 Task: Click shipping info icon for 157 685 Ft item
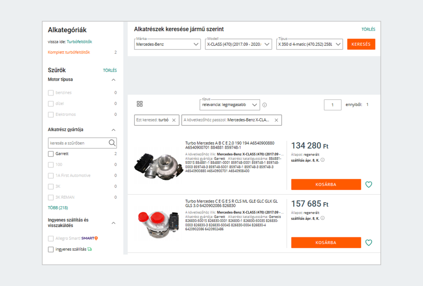coord(323,218)
